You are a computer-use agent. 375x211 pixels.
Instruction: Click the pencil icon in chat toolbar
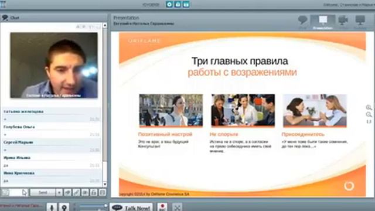[x=76, y=193]
